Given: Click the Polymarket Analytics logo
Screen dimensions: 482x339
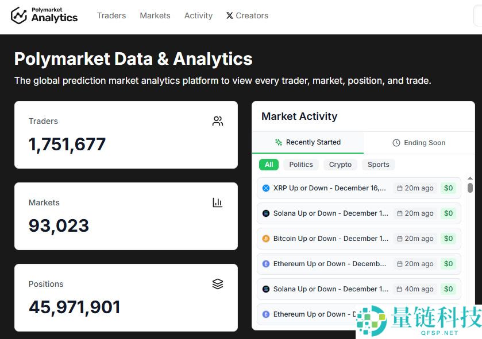Looking at the screenshot, I should tap(44, 15).
